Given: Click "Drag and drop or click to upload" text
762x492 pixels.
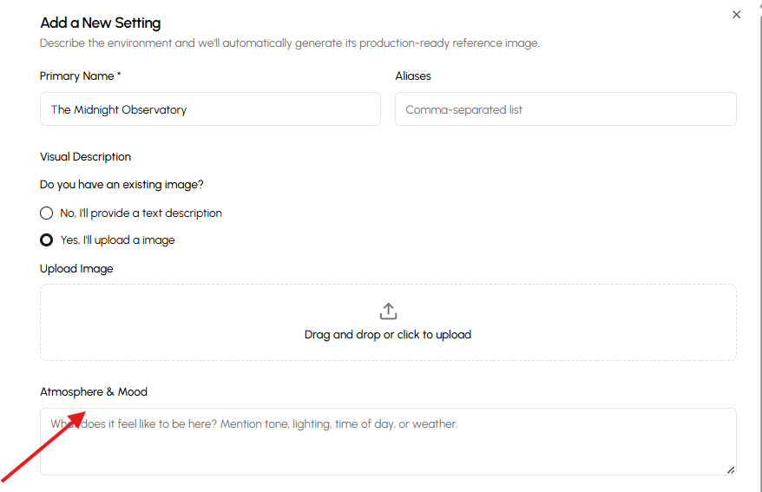Looking at the screenshot, I should coord(388,335).
